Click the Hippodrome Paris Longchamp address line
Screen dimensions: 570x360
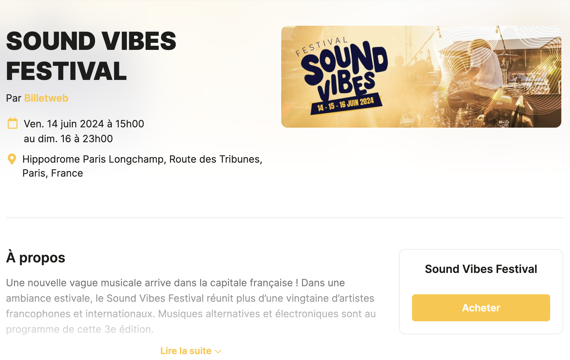coord(142,159)
